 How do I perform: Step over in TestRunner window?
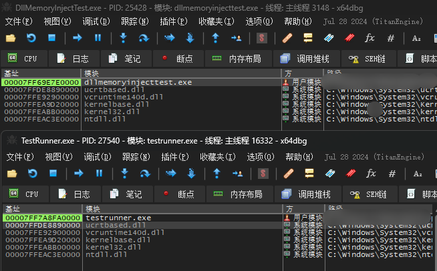coord(145,174)
